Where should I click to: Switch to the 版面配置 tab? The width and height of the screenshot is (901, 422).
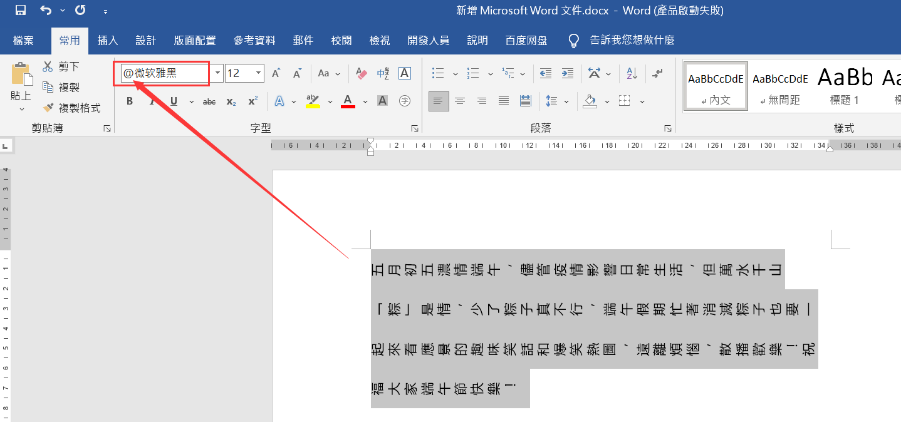pos(195,41)
